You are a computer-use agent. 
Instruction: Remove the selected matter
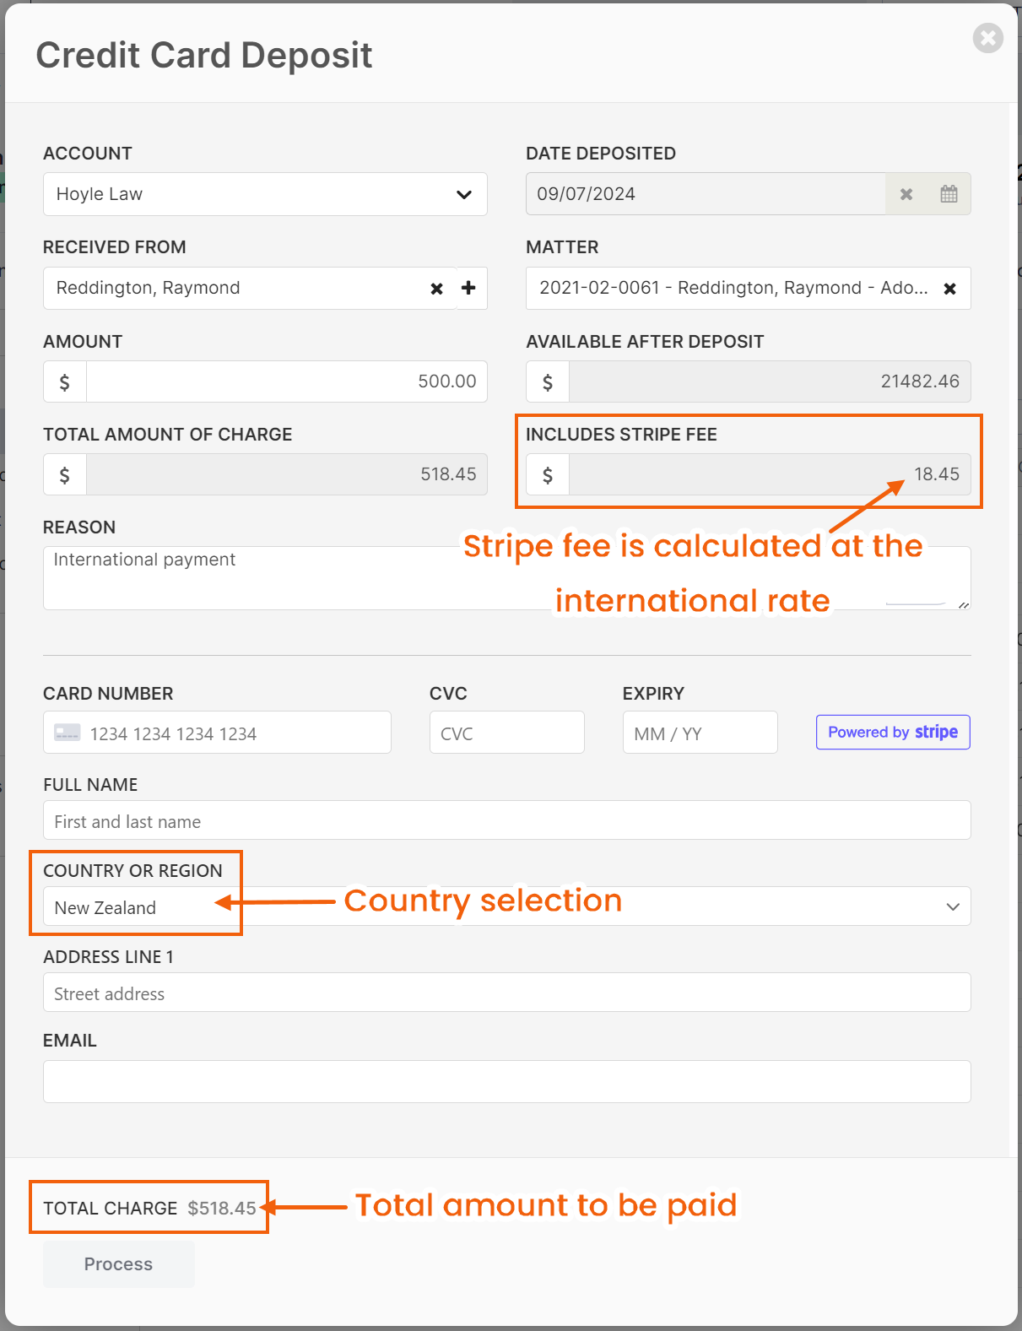[949, 289]
